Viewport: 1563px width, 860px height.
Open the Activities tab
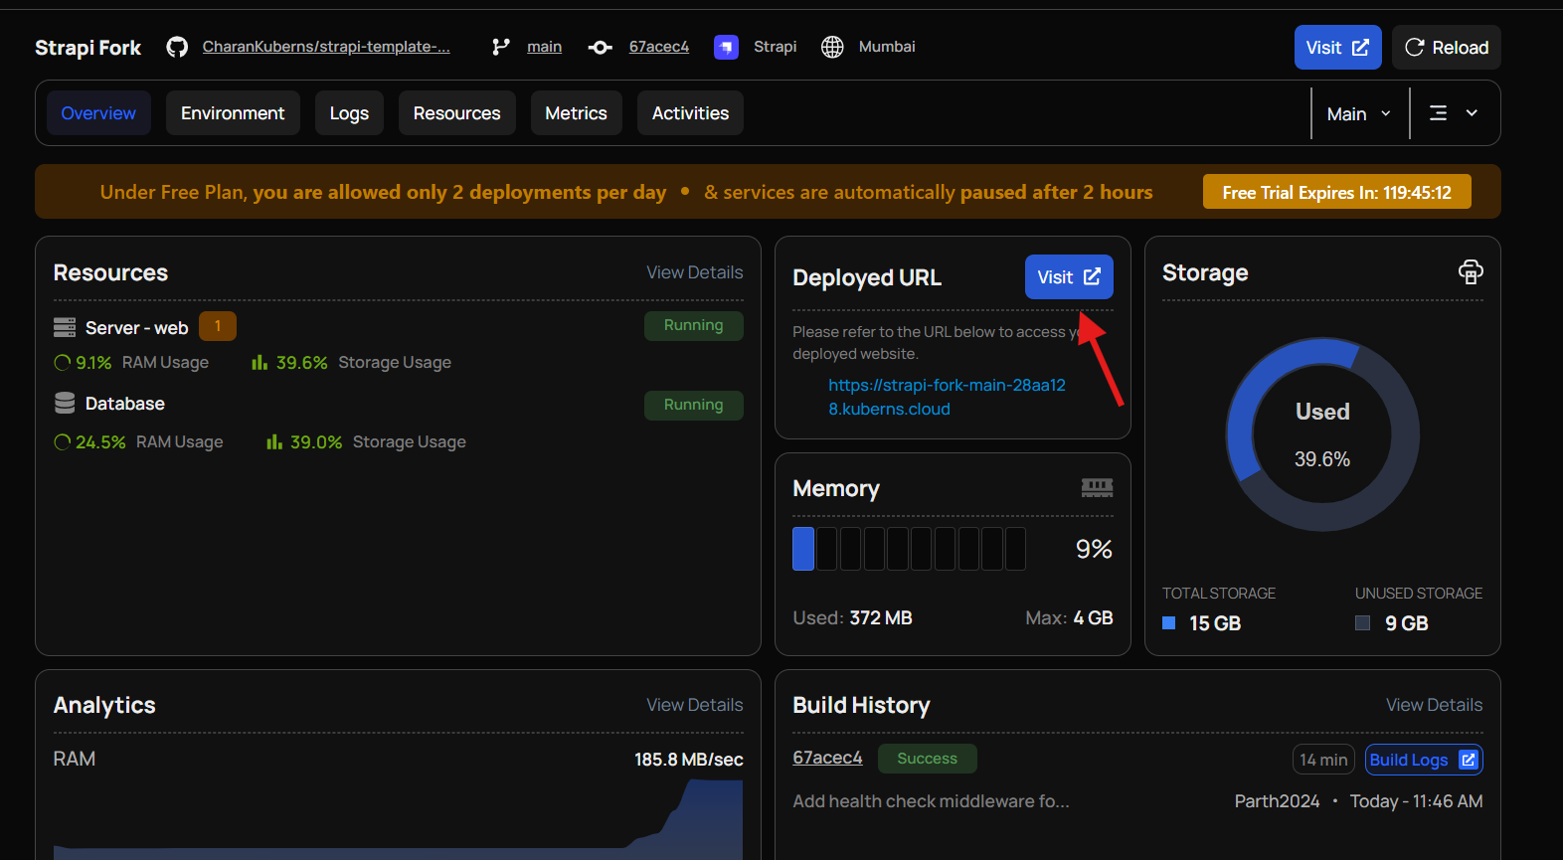point(690,113)
